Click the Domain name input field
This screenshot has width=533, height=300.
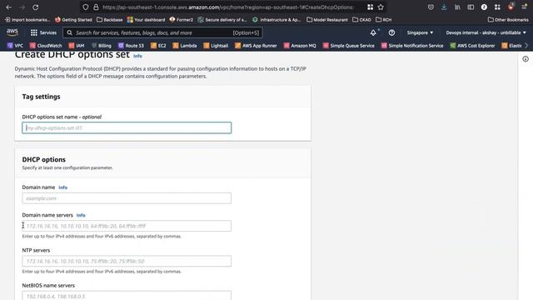pos(127,198)
